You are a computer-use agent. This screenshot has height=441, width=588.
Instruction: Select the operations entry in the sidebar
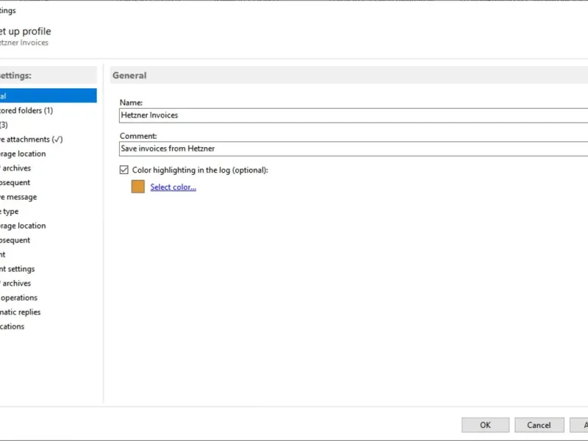coord(19,298)
